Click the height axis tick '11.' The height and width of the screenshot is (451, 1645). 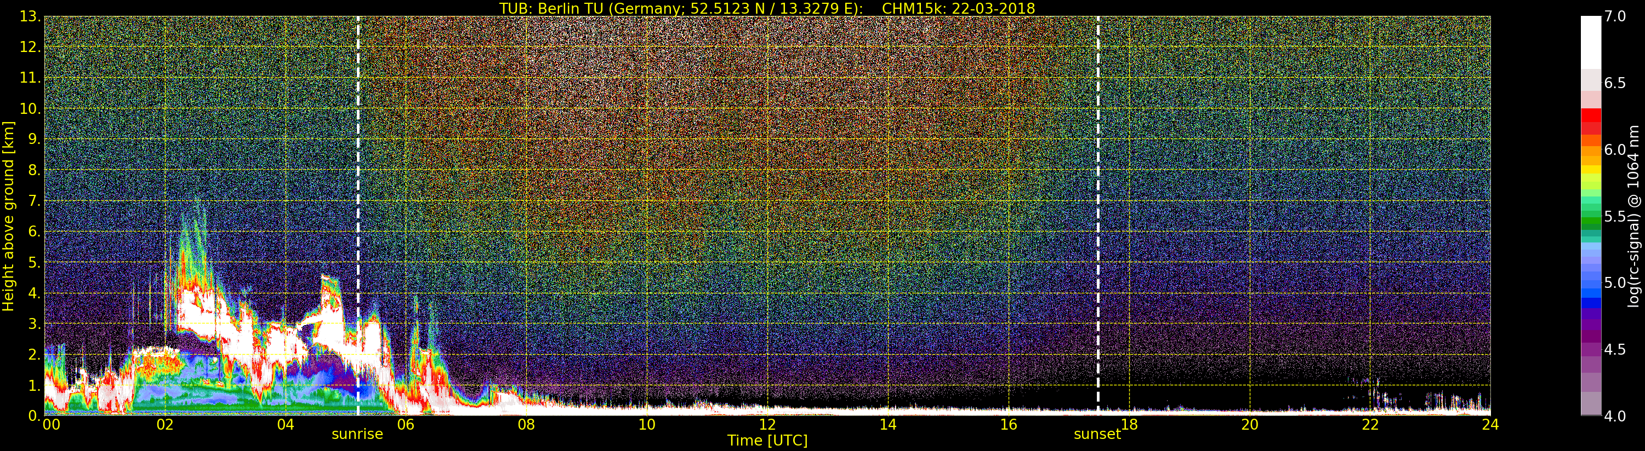pos(30,78)
